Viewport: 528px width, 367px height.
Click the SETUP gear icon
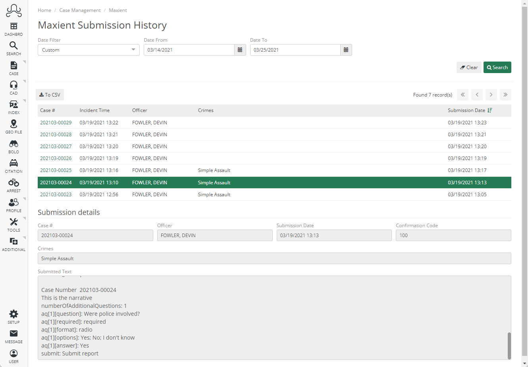[x=13, y=313]
